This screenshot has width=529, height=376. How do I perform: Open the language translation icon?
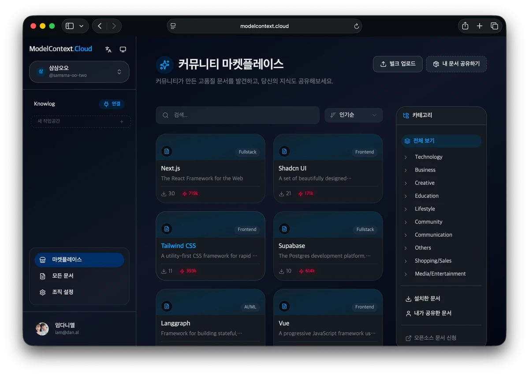tap(108, 49)
